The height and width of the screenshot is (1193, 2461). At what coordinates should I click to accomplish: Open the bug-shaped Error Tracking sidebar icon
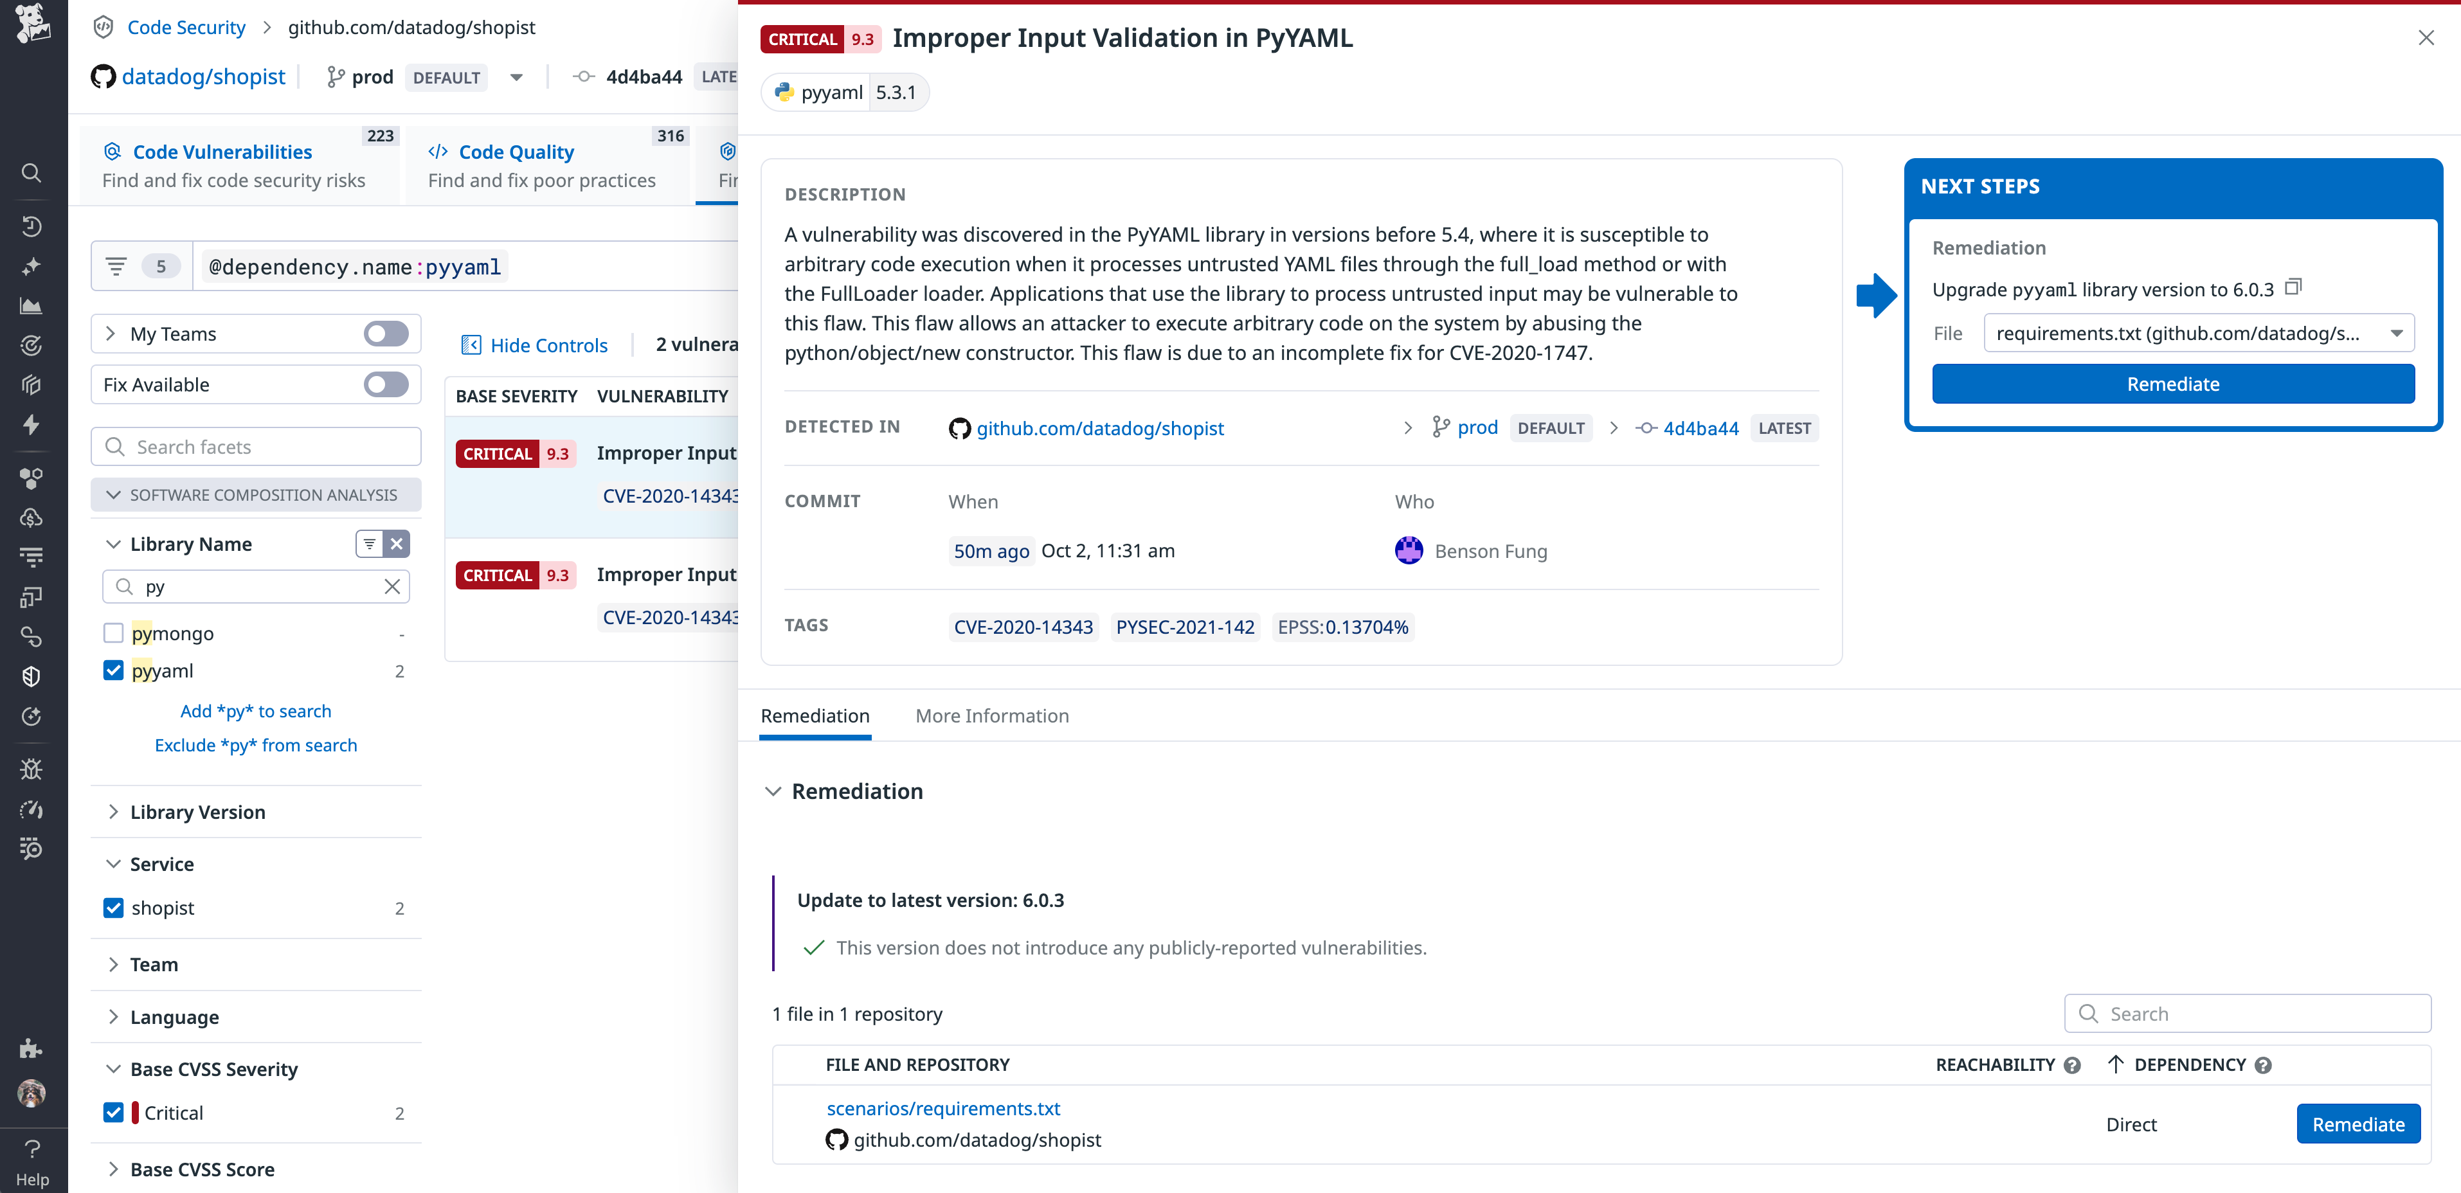coord(32,769)
